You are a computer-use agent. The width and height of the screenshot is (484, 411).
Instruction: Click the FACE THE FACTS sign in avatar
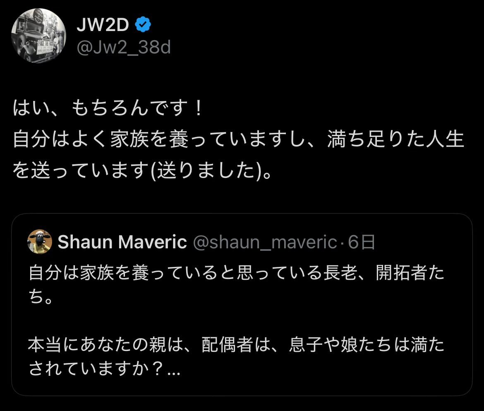tap(46, 47)
